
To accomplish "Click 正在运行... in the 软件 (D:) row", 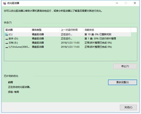I will (66, 39).
